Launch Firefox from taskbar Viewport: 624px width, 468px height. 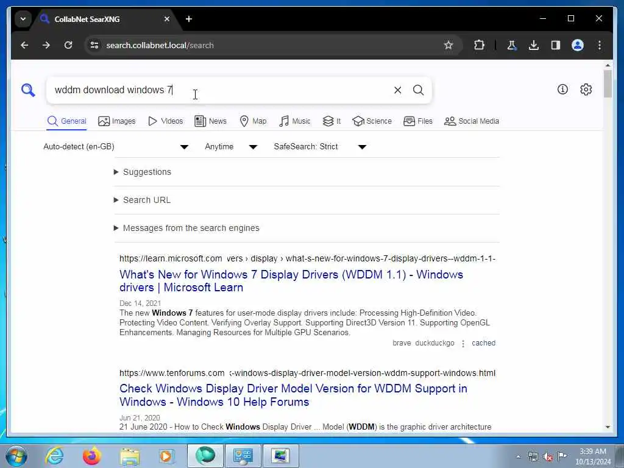coord(91,456)
